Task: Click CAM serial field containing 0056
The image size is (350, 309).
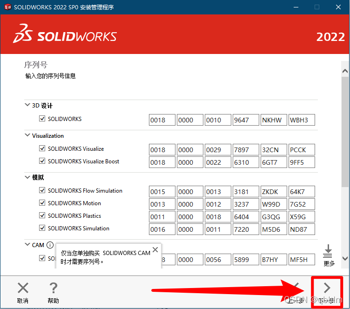Action: tap(218, 260)
